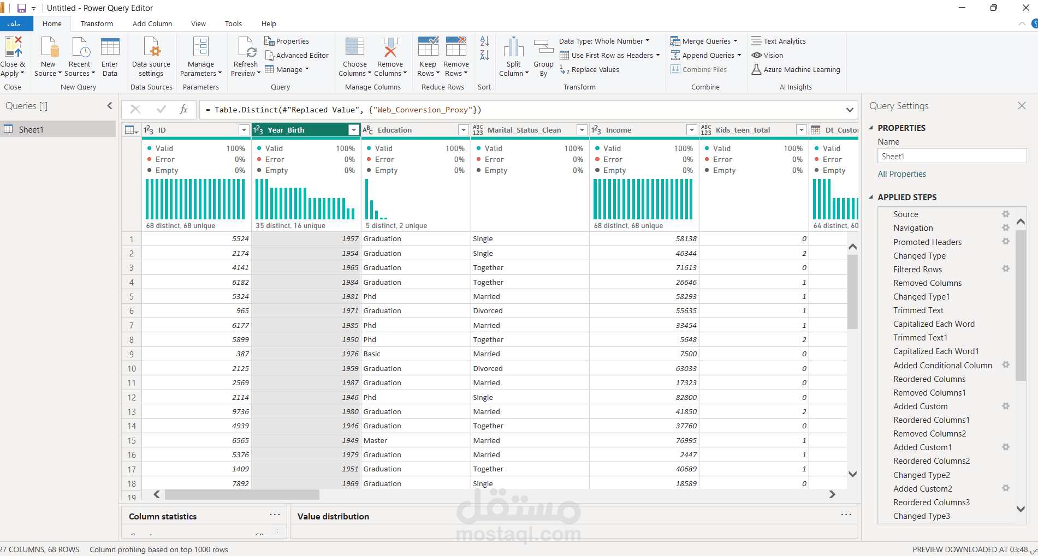1038x556 pixels.
Task: Switch to the Tools tab
Action: click(x=233, y=23)
